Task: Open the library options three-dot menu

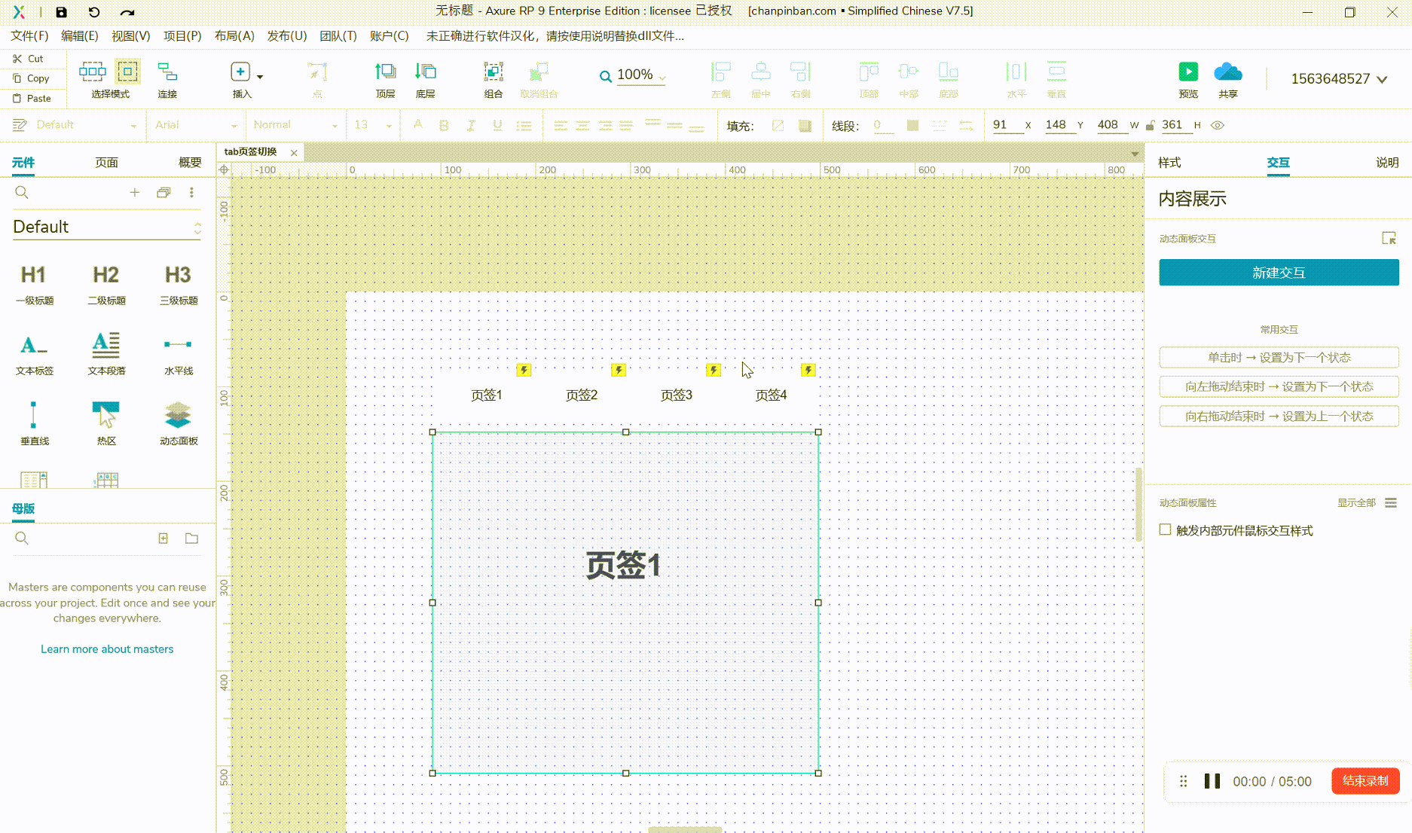Action: pos(191,193)
